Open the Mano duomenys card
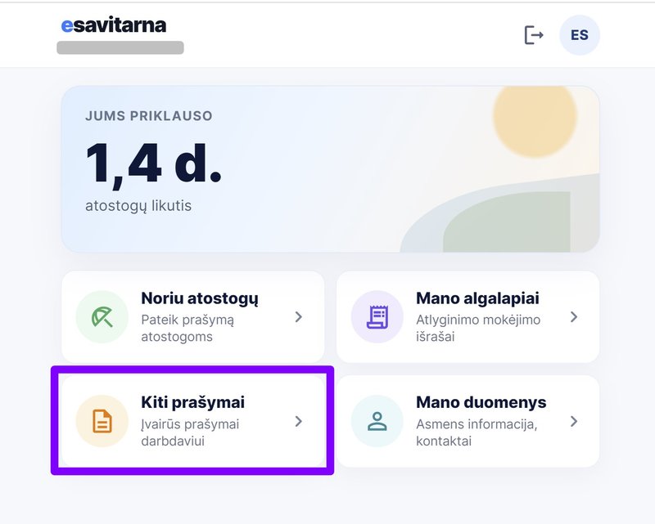 click(468, 421)
